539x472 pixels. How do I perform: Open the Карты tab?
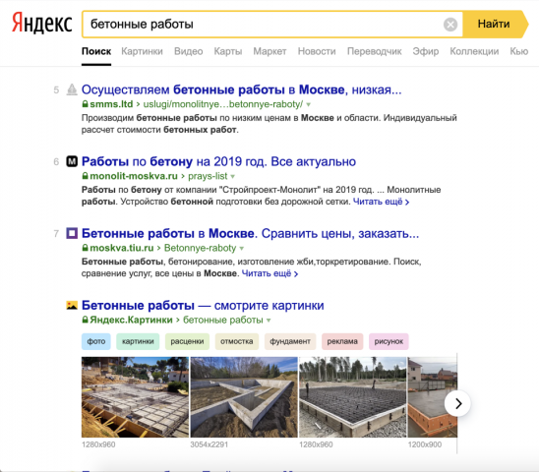point(228,51)
